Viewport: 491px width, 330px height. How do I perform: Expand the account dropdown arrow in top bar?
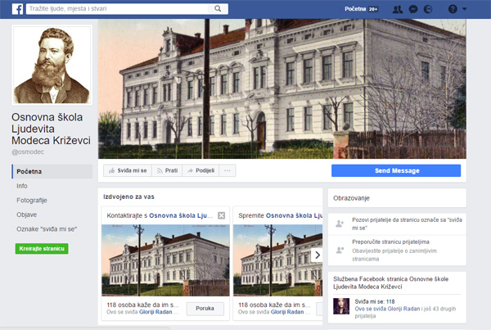[x=464, y=9]
